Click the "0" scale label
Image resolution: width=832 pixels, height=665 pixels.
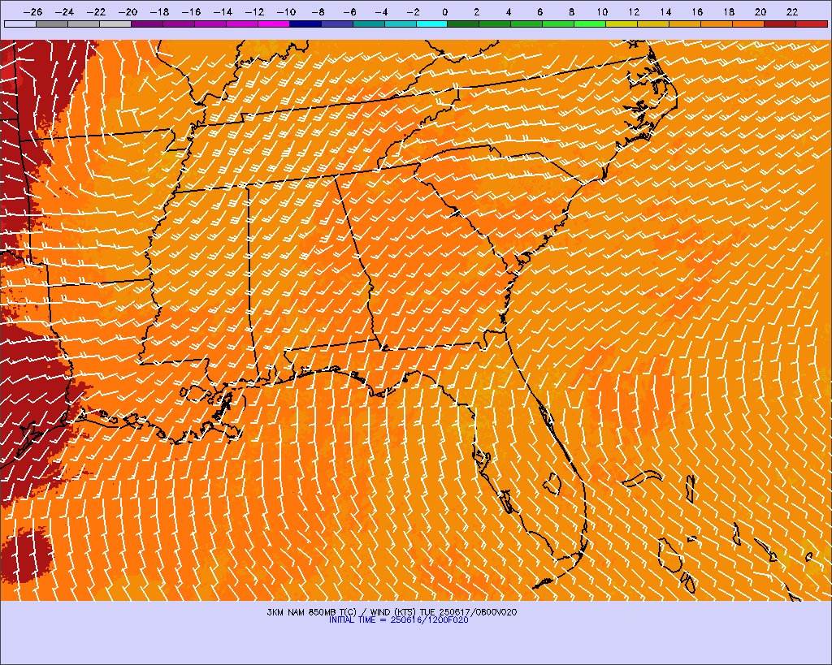coord(444,12)
